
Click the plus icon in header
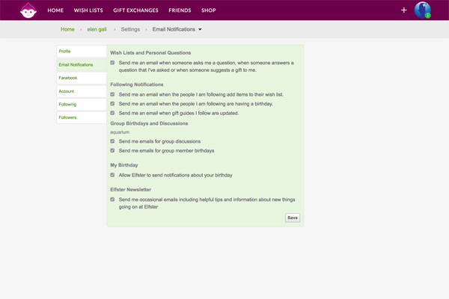[404, 10]
